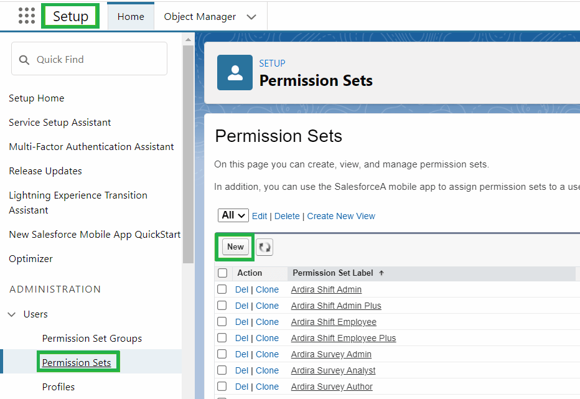Image resolution: width=580 pixels, height=399 pixels.
Task: Open the App Launcher waffle icon
Action: [26, 16]
